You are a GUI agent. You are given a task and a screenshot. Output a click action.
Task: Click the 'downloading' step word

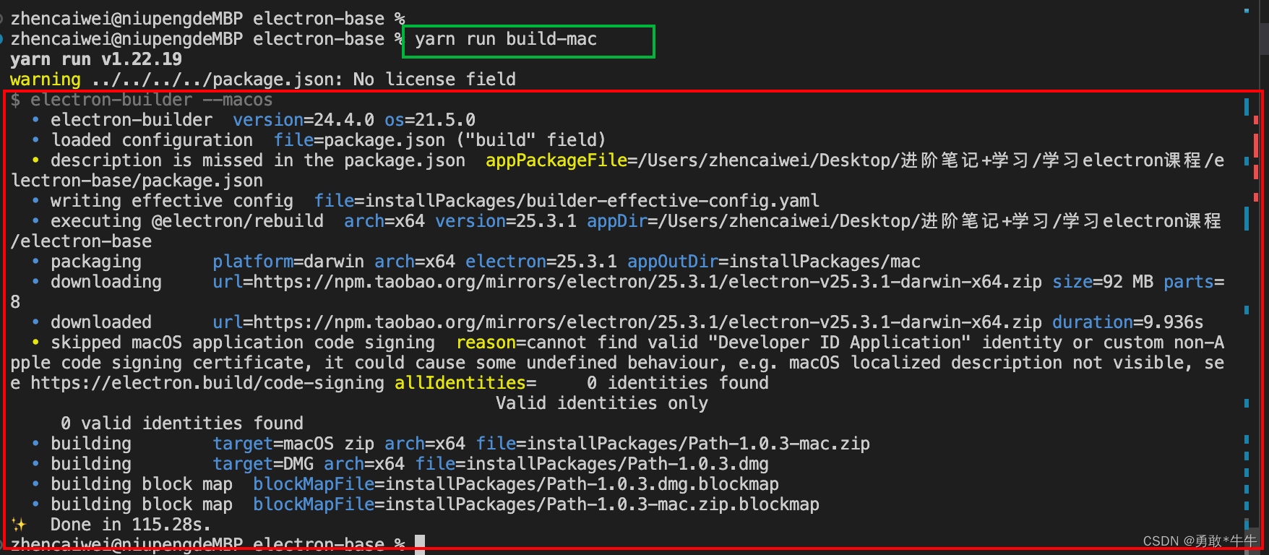coord(106,282)
